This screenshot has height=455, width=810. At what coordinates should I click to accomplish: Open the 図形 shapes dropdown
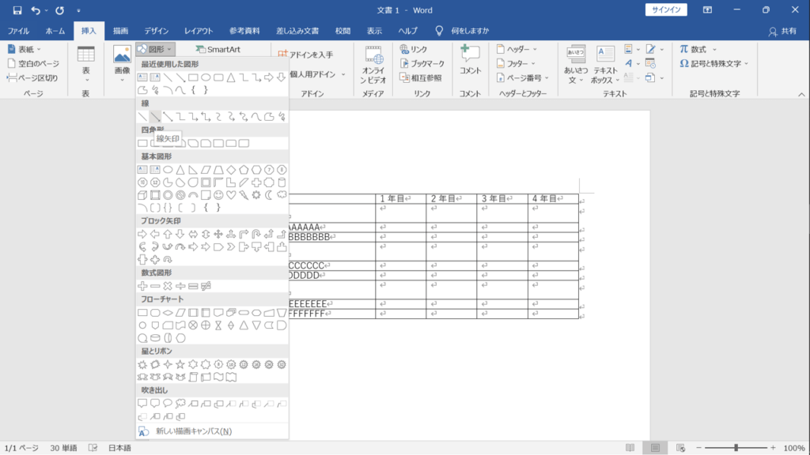(x=155, y=49)
